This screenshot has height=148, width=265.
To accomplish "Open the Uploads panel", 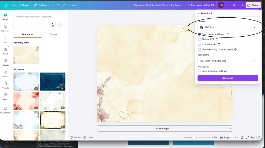I will [x=5, y=62].
